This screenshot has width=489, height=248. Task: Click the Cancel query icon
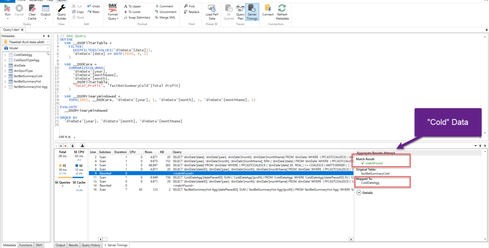click(19, 9)
